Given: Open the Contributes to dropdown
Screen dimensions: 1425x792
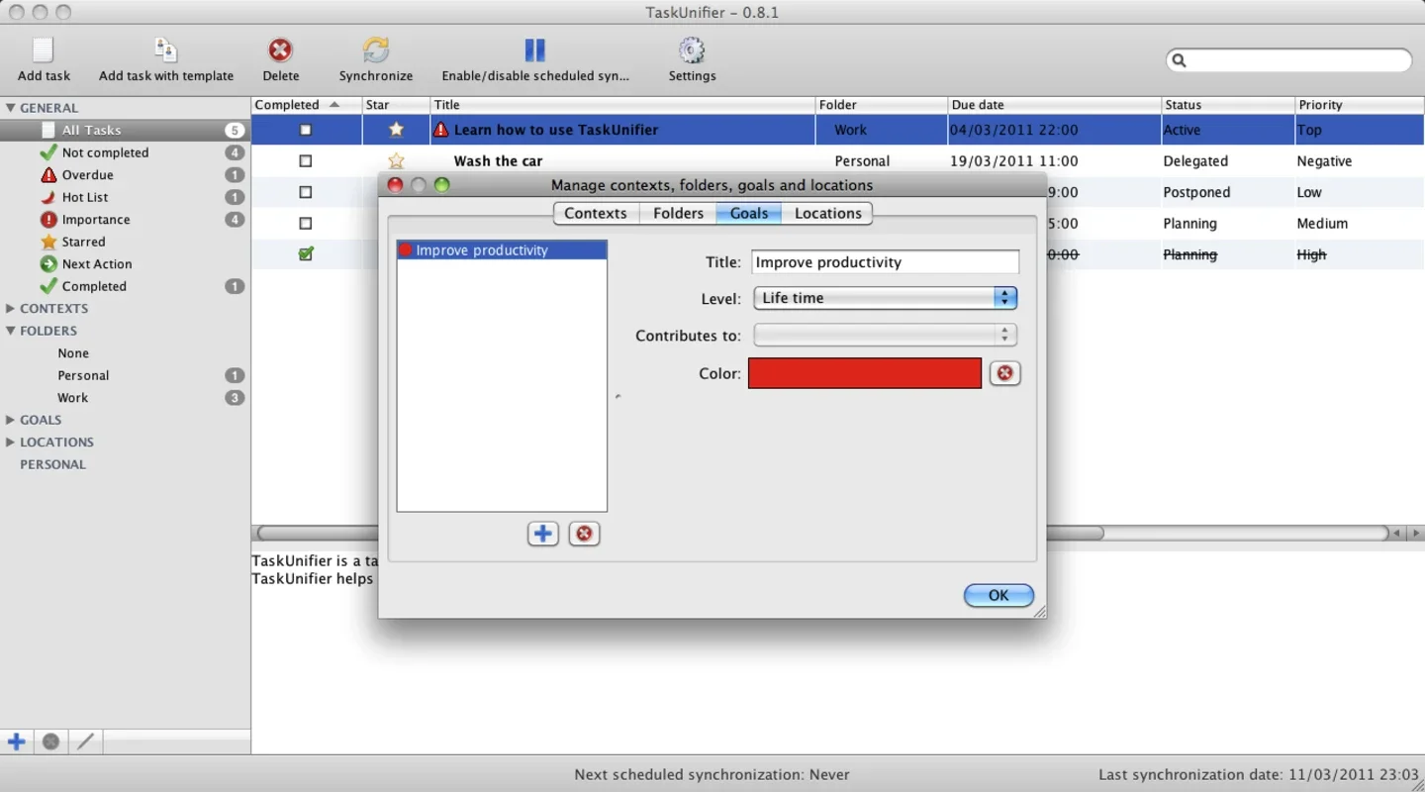Looking at the screenshot, I should [886, 336].
